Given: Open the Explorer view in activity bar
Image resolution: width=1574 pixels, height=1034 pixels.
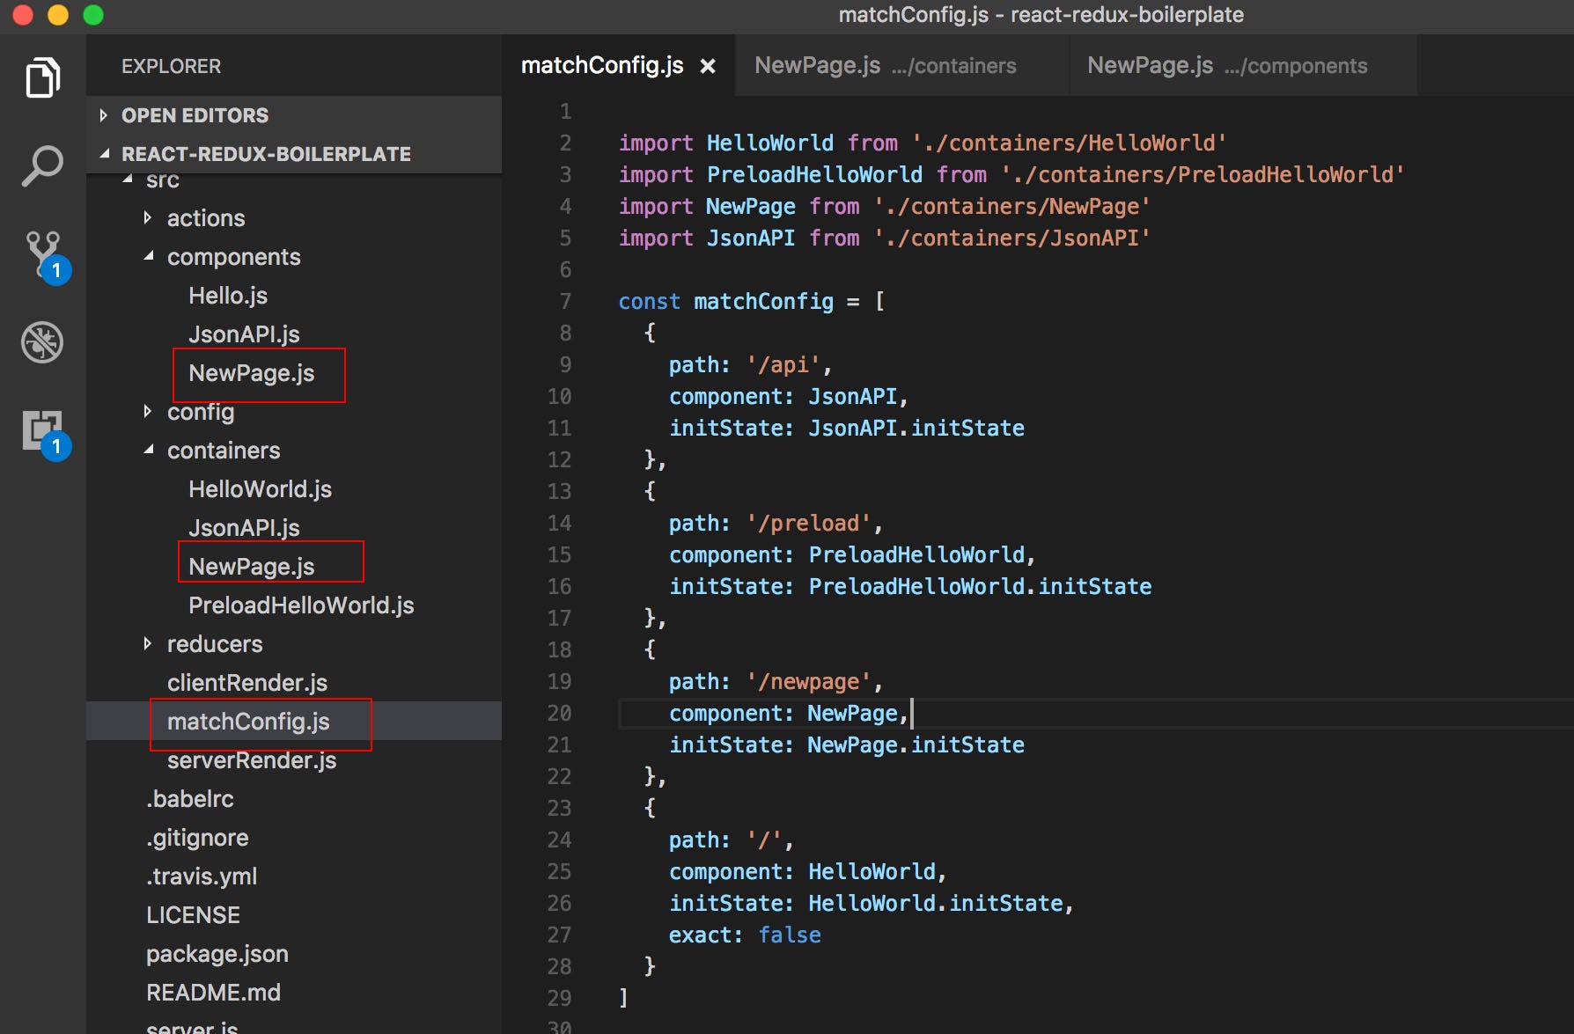Looking at the screenshot, I should (42, 77).
